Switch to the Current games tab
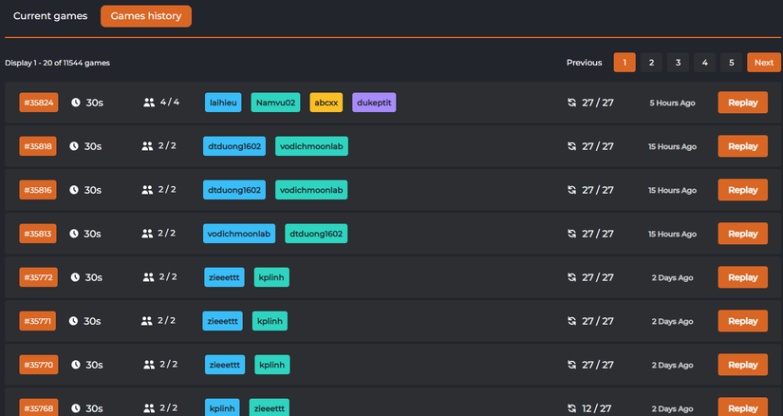Viewport: 783px width, 416px height. [x=50, y=16]
